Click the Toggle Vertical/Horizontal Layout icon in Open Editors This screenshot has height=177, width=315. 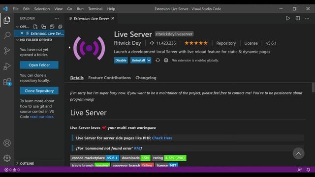[x=44, y=27]
